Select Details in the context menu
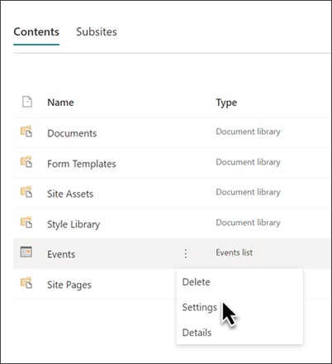 pyautogui.click(x=197, y=333)
